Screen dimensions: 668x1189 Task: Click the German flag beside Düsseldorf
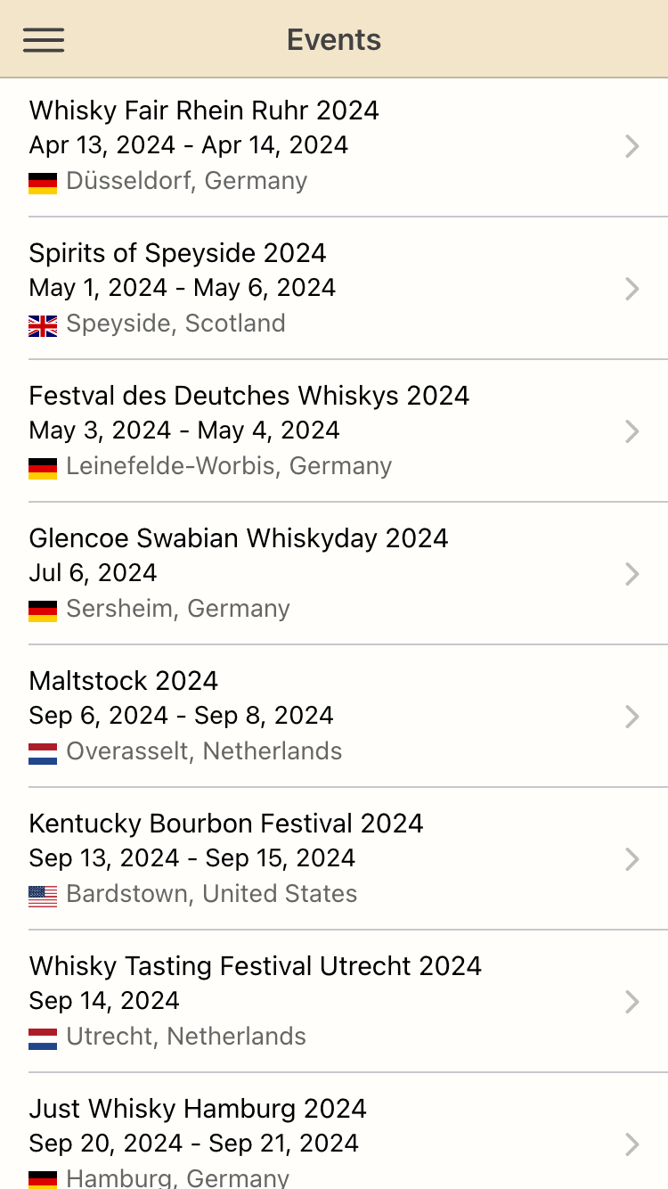(43, 183)
